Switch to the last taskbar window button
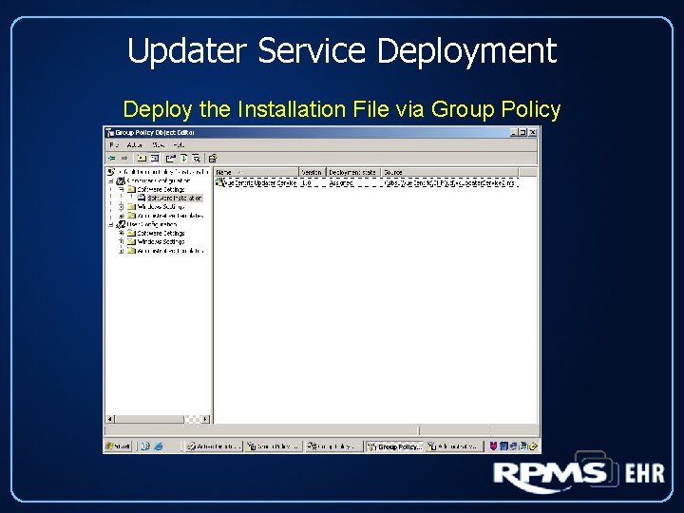This screenshot has width=684, height=513. click(454, 446)
